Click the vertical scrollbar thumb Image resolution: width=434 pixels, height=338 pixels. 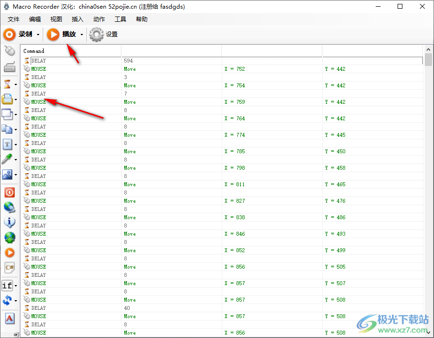click(429, 60)
